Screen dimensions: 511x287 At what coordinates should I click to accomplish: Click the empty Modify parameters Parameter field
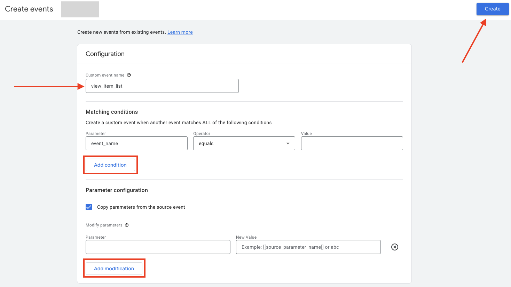(158, 247)
